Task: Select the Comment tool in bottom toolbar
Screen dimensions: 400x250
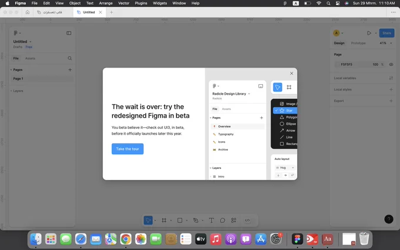Action: 222,220
